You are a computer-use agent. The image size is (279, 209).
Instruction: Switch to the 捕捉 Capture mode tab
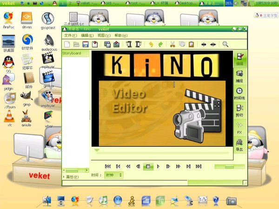click(x=239, y=77)
